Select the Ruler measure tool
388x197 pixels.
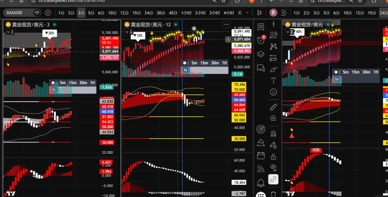click(x=273, y=107)
